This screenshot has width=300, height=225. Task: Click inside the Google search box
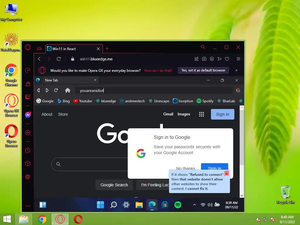[x=90, y=164]
